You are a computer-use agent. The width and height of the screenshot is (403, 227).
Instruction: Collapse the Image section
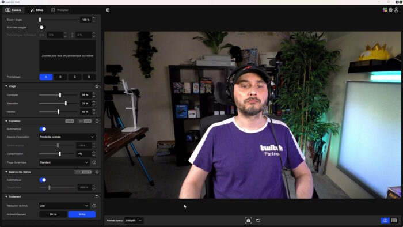(x=6, y=86)
